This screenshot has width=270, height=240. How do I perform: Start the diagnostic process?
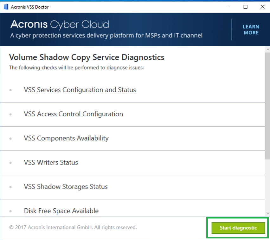238,228
